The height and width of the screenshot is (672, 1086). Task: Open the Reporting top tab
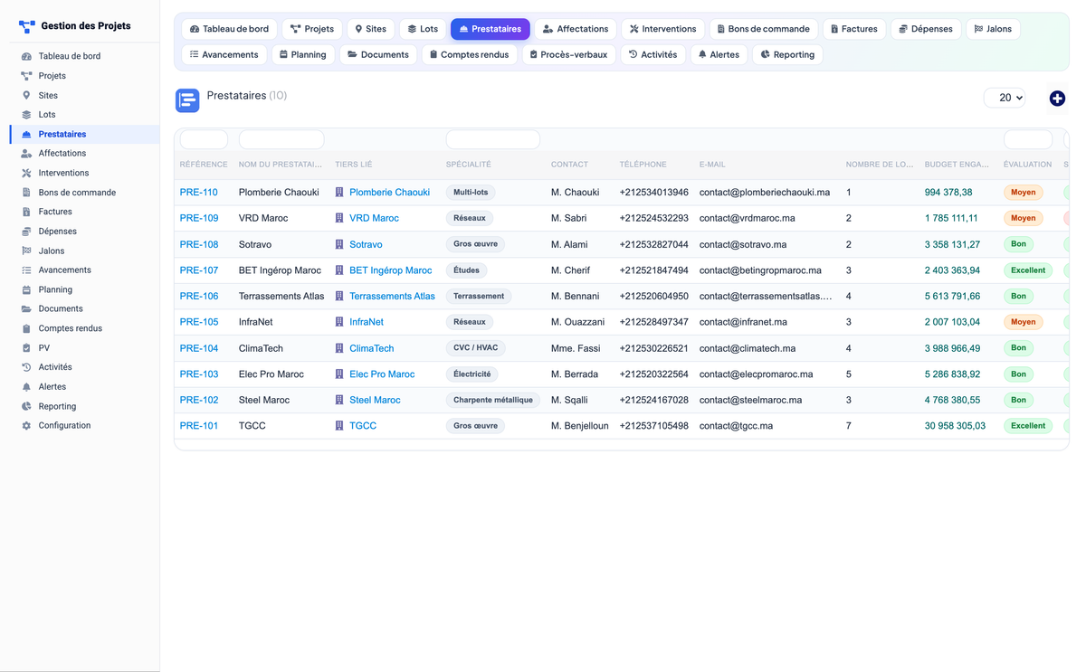[x=787, y=54]
